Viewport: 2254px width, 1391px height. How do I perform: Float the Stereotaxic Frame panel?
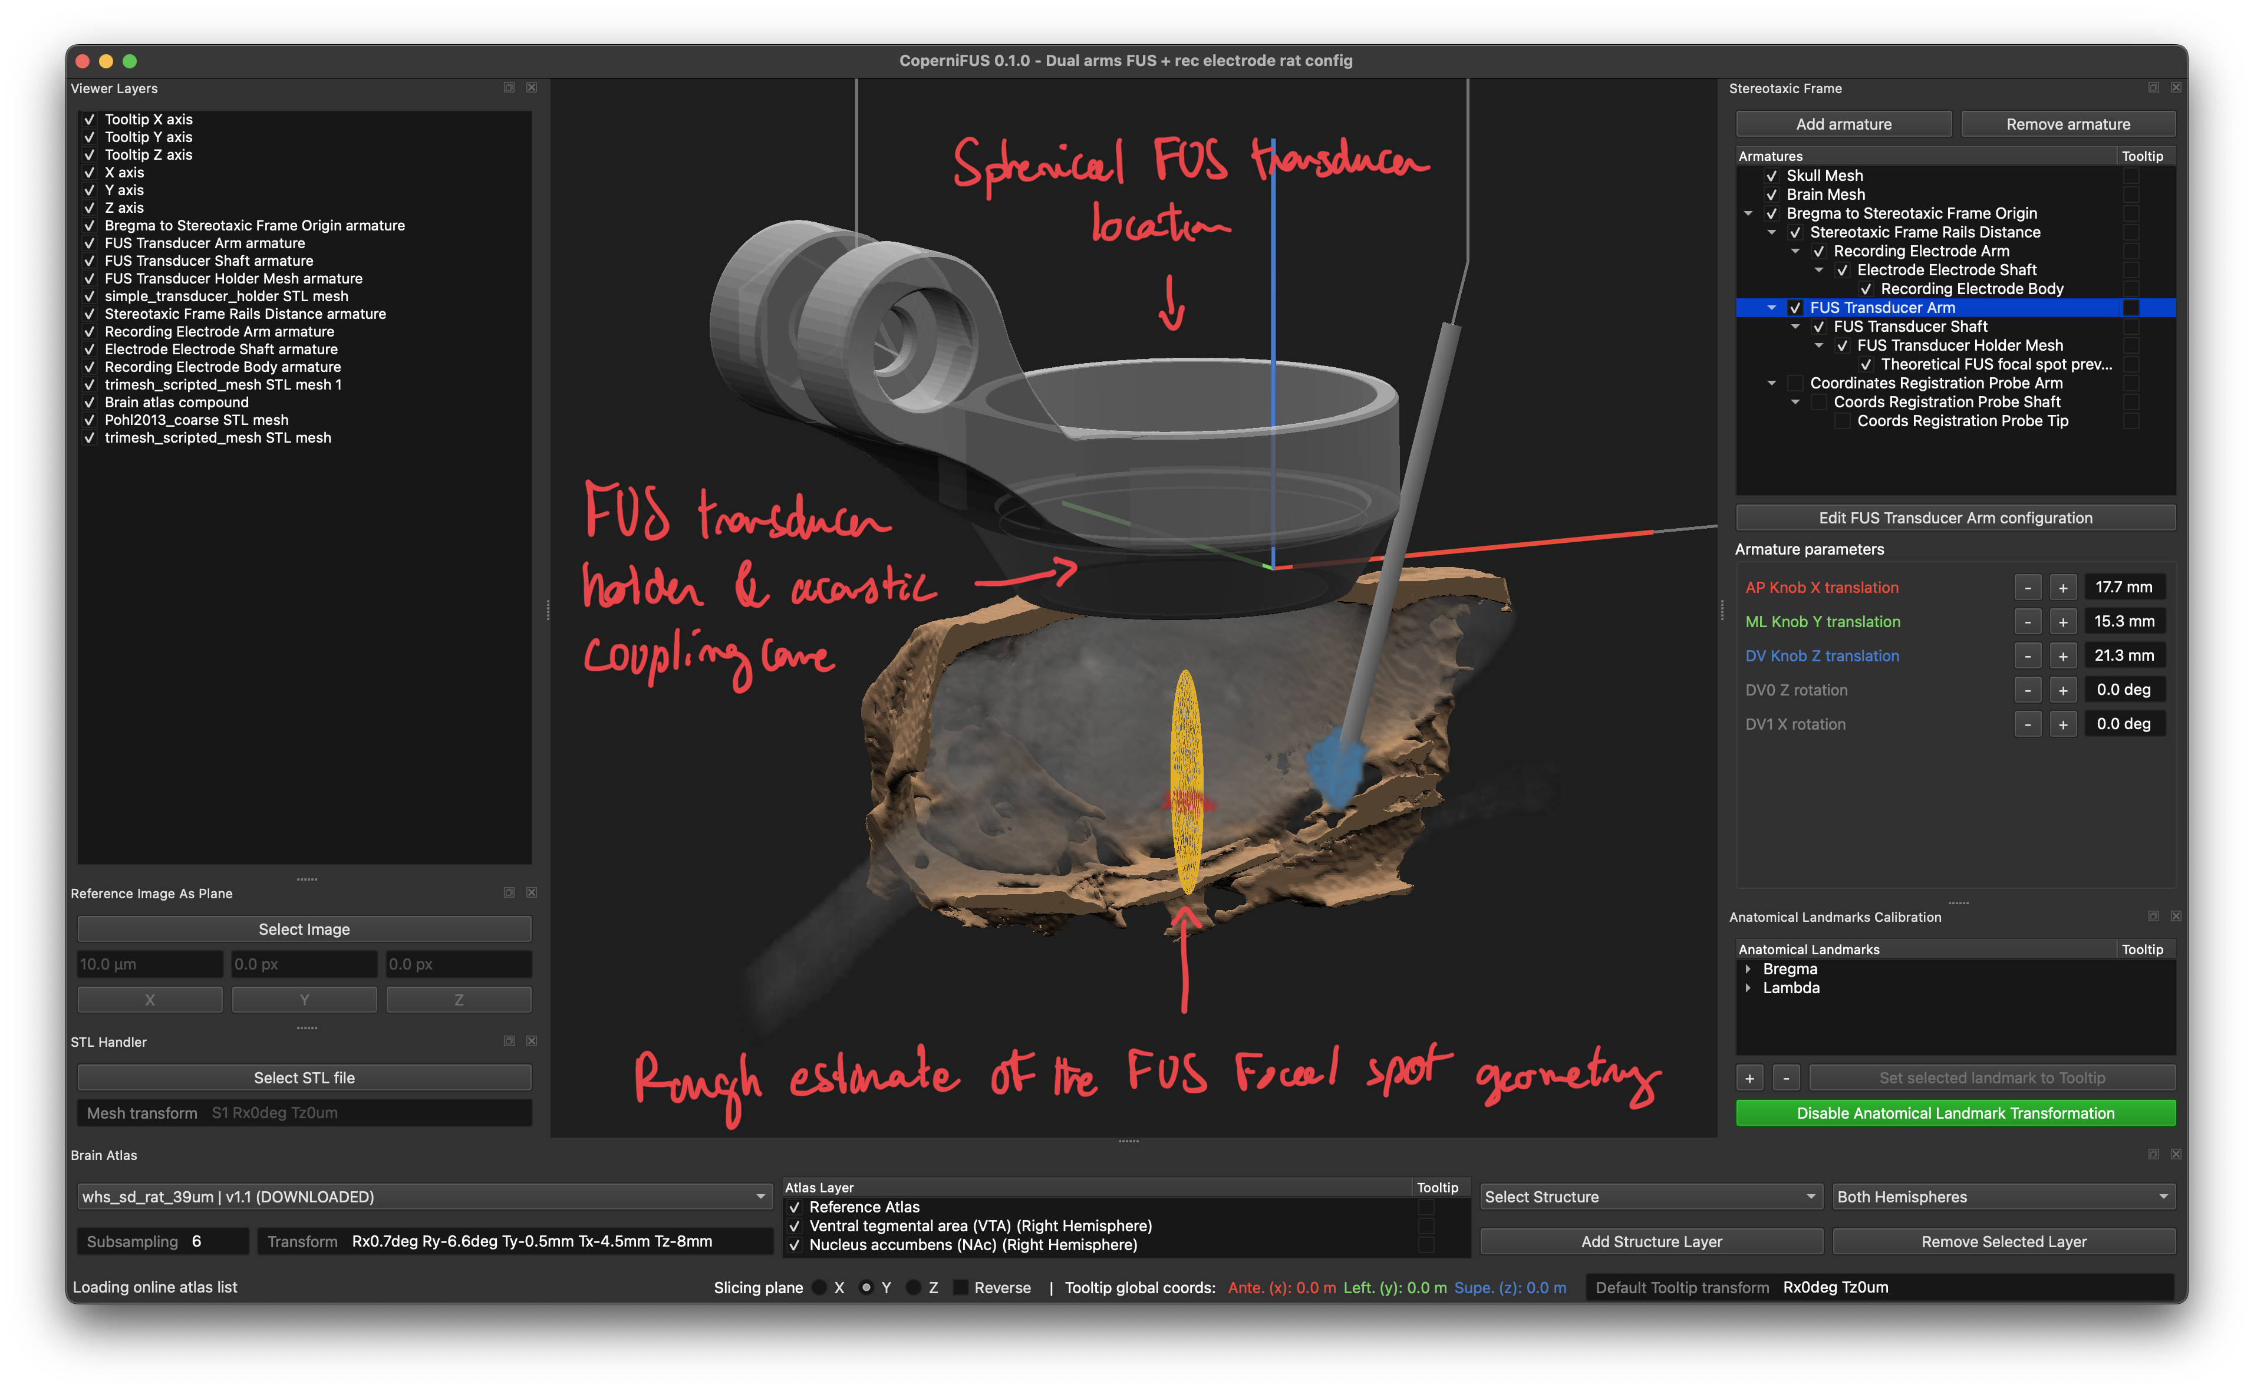coord(2153,87)
